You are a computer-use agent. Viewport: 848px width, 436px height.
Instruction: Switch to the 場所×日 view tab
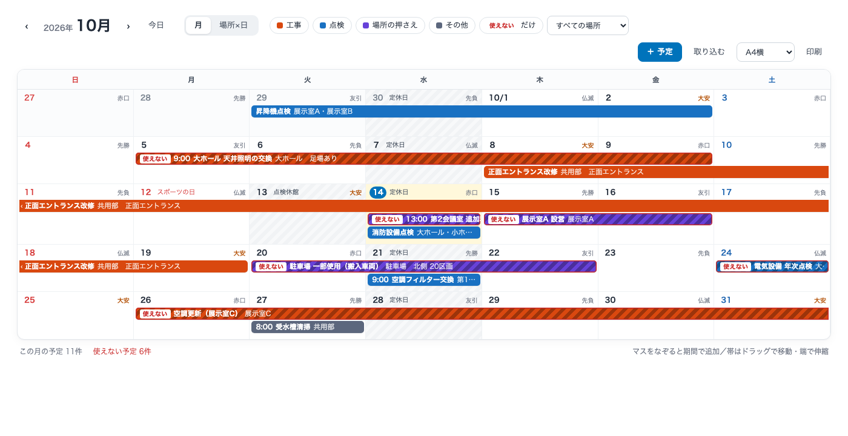coord(234,25)
